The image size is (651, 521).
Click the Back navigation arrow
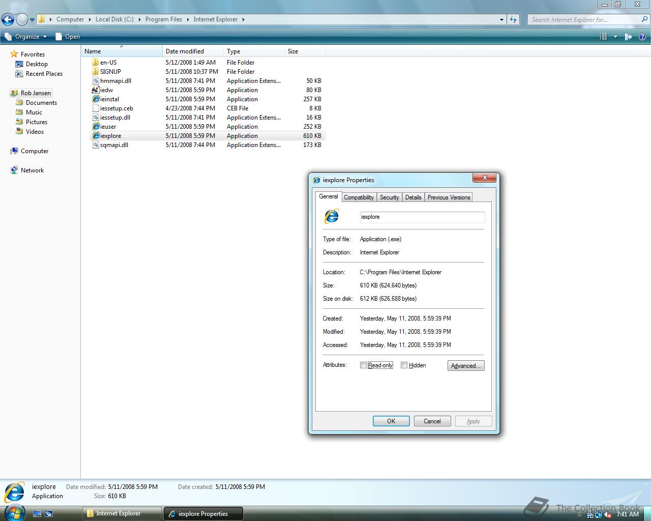pos(8,19)
